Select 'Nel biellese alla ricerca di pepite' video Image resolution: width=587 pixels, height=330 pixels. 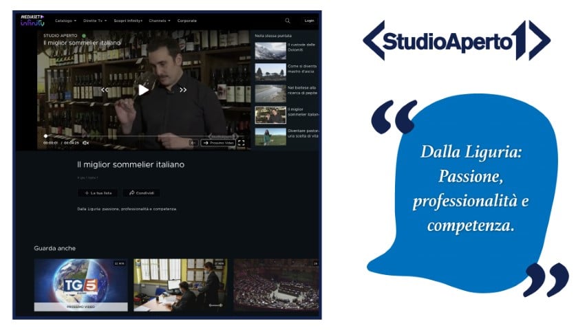tap(270, 93)
